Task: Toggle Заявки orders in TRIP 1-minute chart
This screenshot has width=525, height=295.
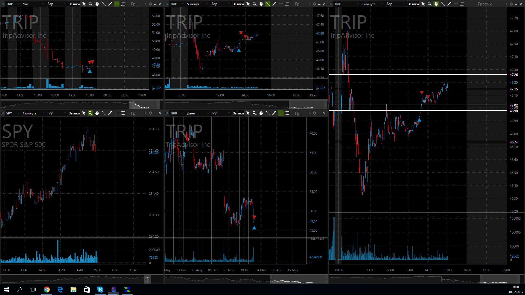Action: [413, 4]
